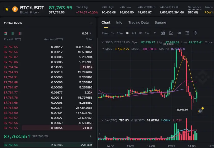Click sell order price 87,764.60
Image resolution: width=214 pixels, height=148 pixels.
pyautogui.click(x=11, y=108)
